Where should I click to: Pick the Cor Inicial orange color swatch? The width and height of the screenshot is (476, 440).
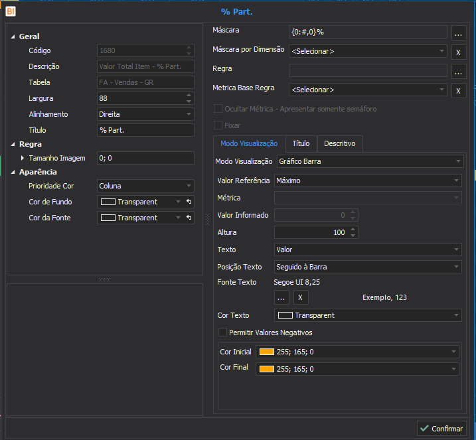click(267, 352)
